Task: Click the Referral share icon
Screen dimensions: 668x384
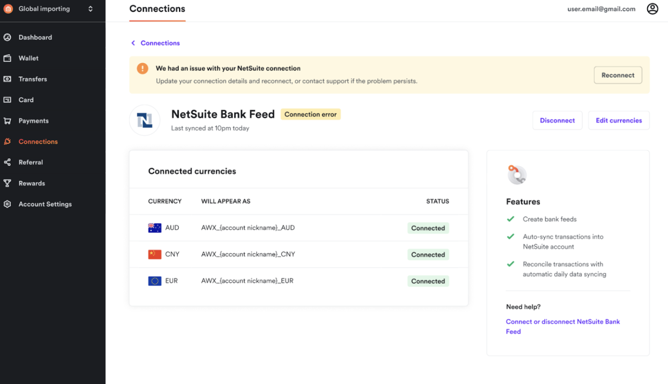Action: pyautogui.click(x=7, y=162)
